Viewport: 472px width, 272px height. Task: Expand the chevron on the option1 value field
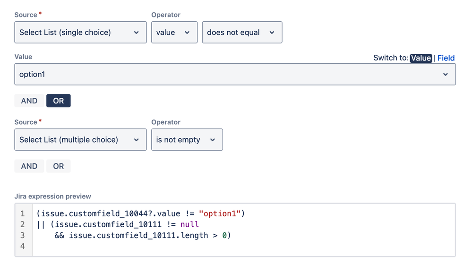[x=446, y=74]
